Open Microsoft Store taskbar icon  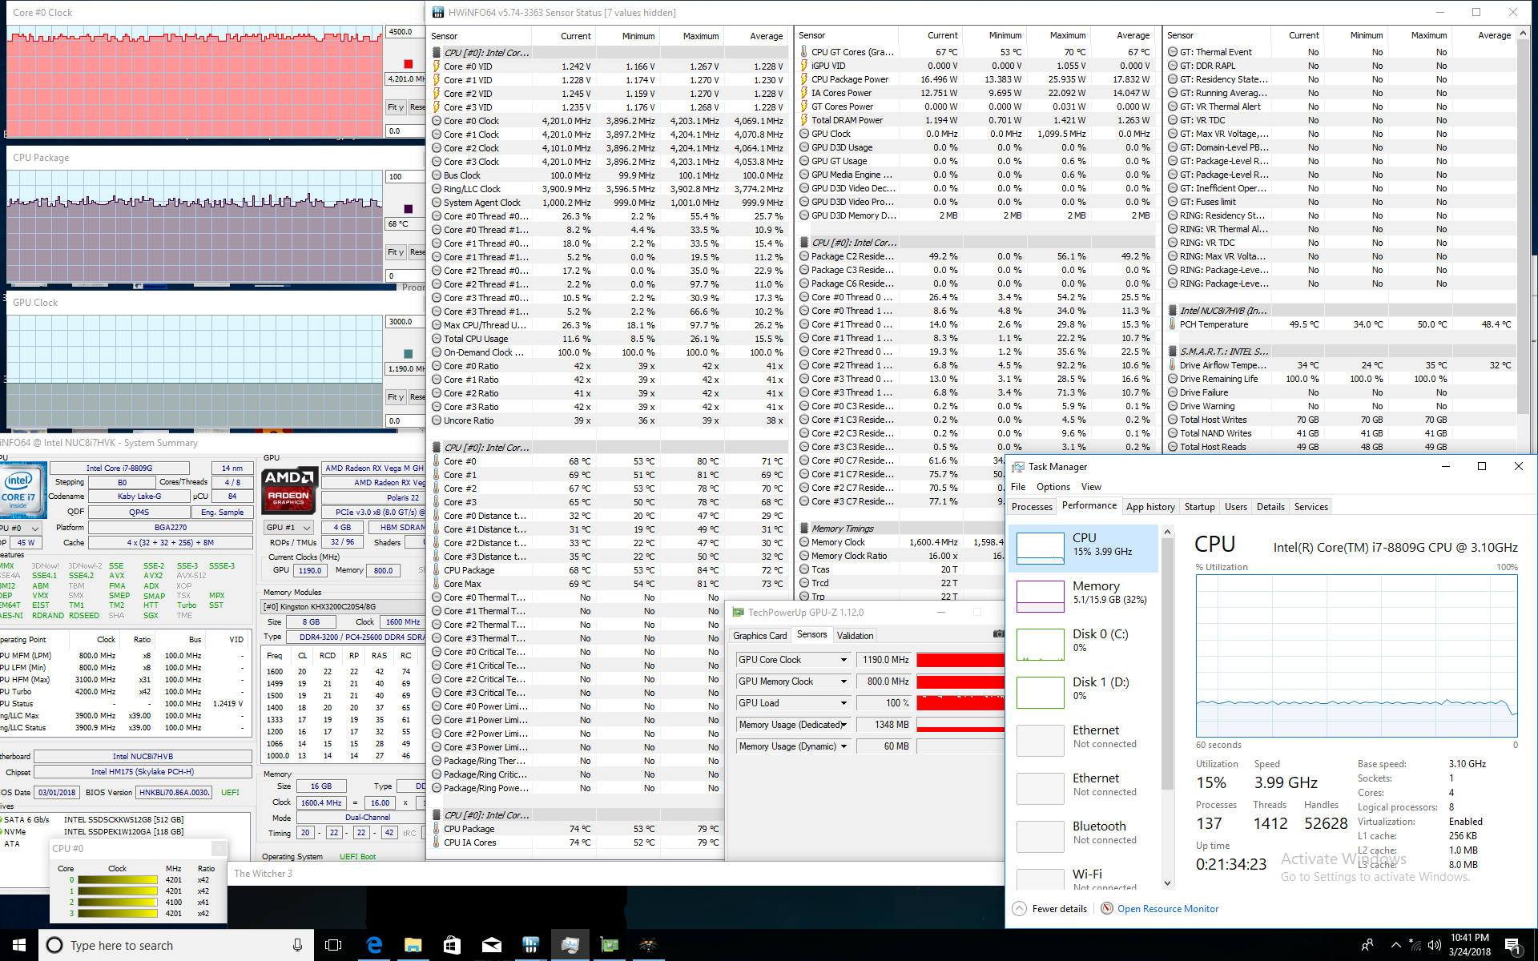tap(452, 945)
